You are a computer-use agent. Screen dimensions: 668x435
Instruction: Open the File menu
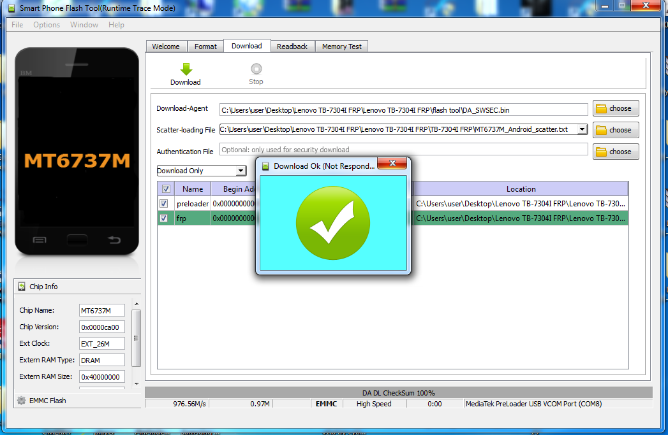tap(17, 25)
